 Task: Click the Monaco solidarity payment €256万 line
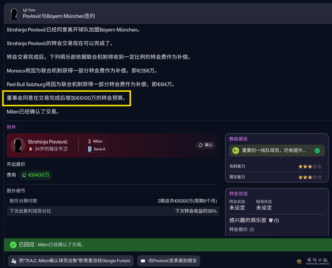[x=82, y=71]
